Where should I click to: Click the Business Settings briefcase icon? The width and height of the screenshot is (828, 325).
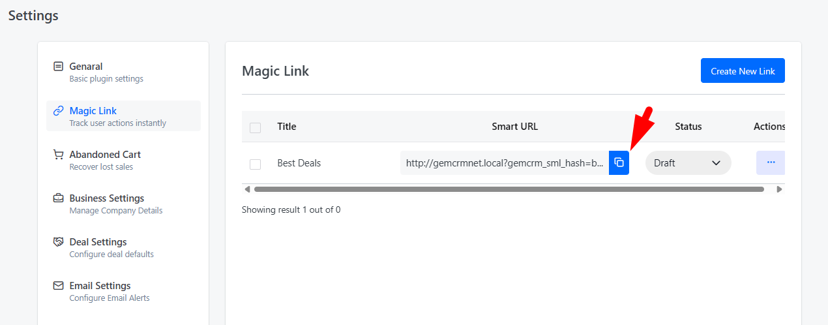coord(59,198)
